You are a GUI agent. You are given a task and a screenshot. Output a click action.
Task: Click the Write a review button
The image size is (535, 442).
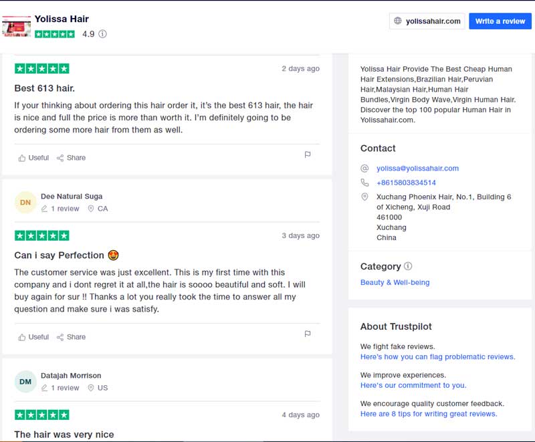(500, 21)
